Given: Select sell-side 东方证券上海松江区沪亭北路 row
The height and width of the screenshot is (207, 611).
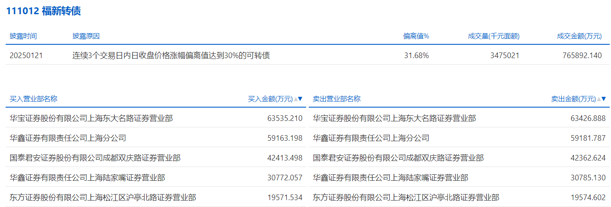Looking at the screenshot, I should (459, 197).
